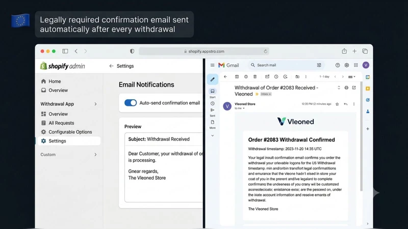Show the Safari tab overview icon

[x=365, y=51]
